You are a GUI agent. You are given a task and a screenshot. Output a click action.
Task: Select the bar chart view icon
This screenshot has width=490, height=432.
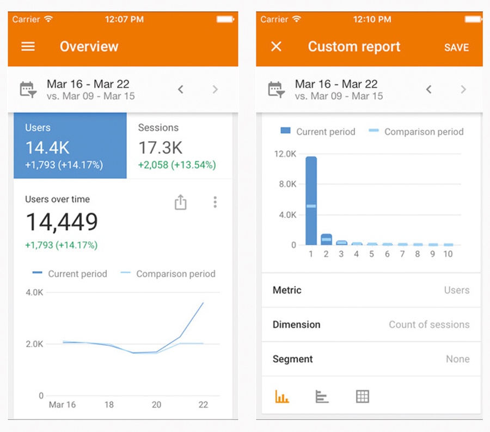281,396
